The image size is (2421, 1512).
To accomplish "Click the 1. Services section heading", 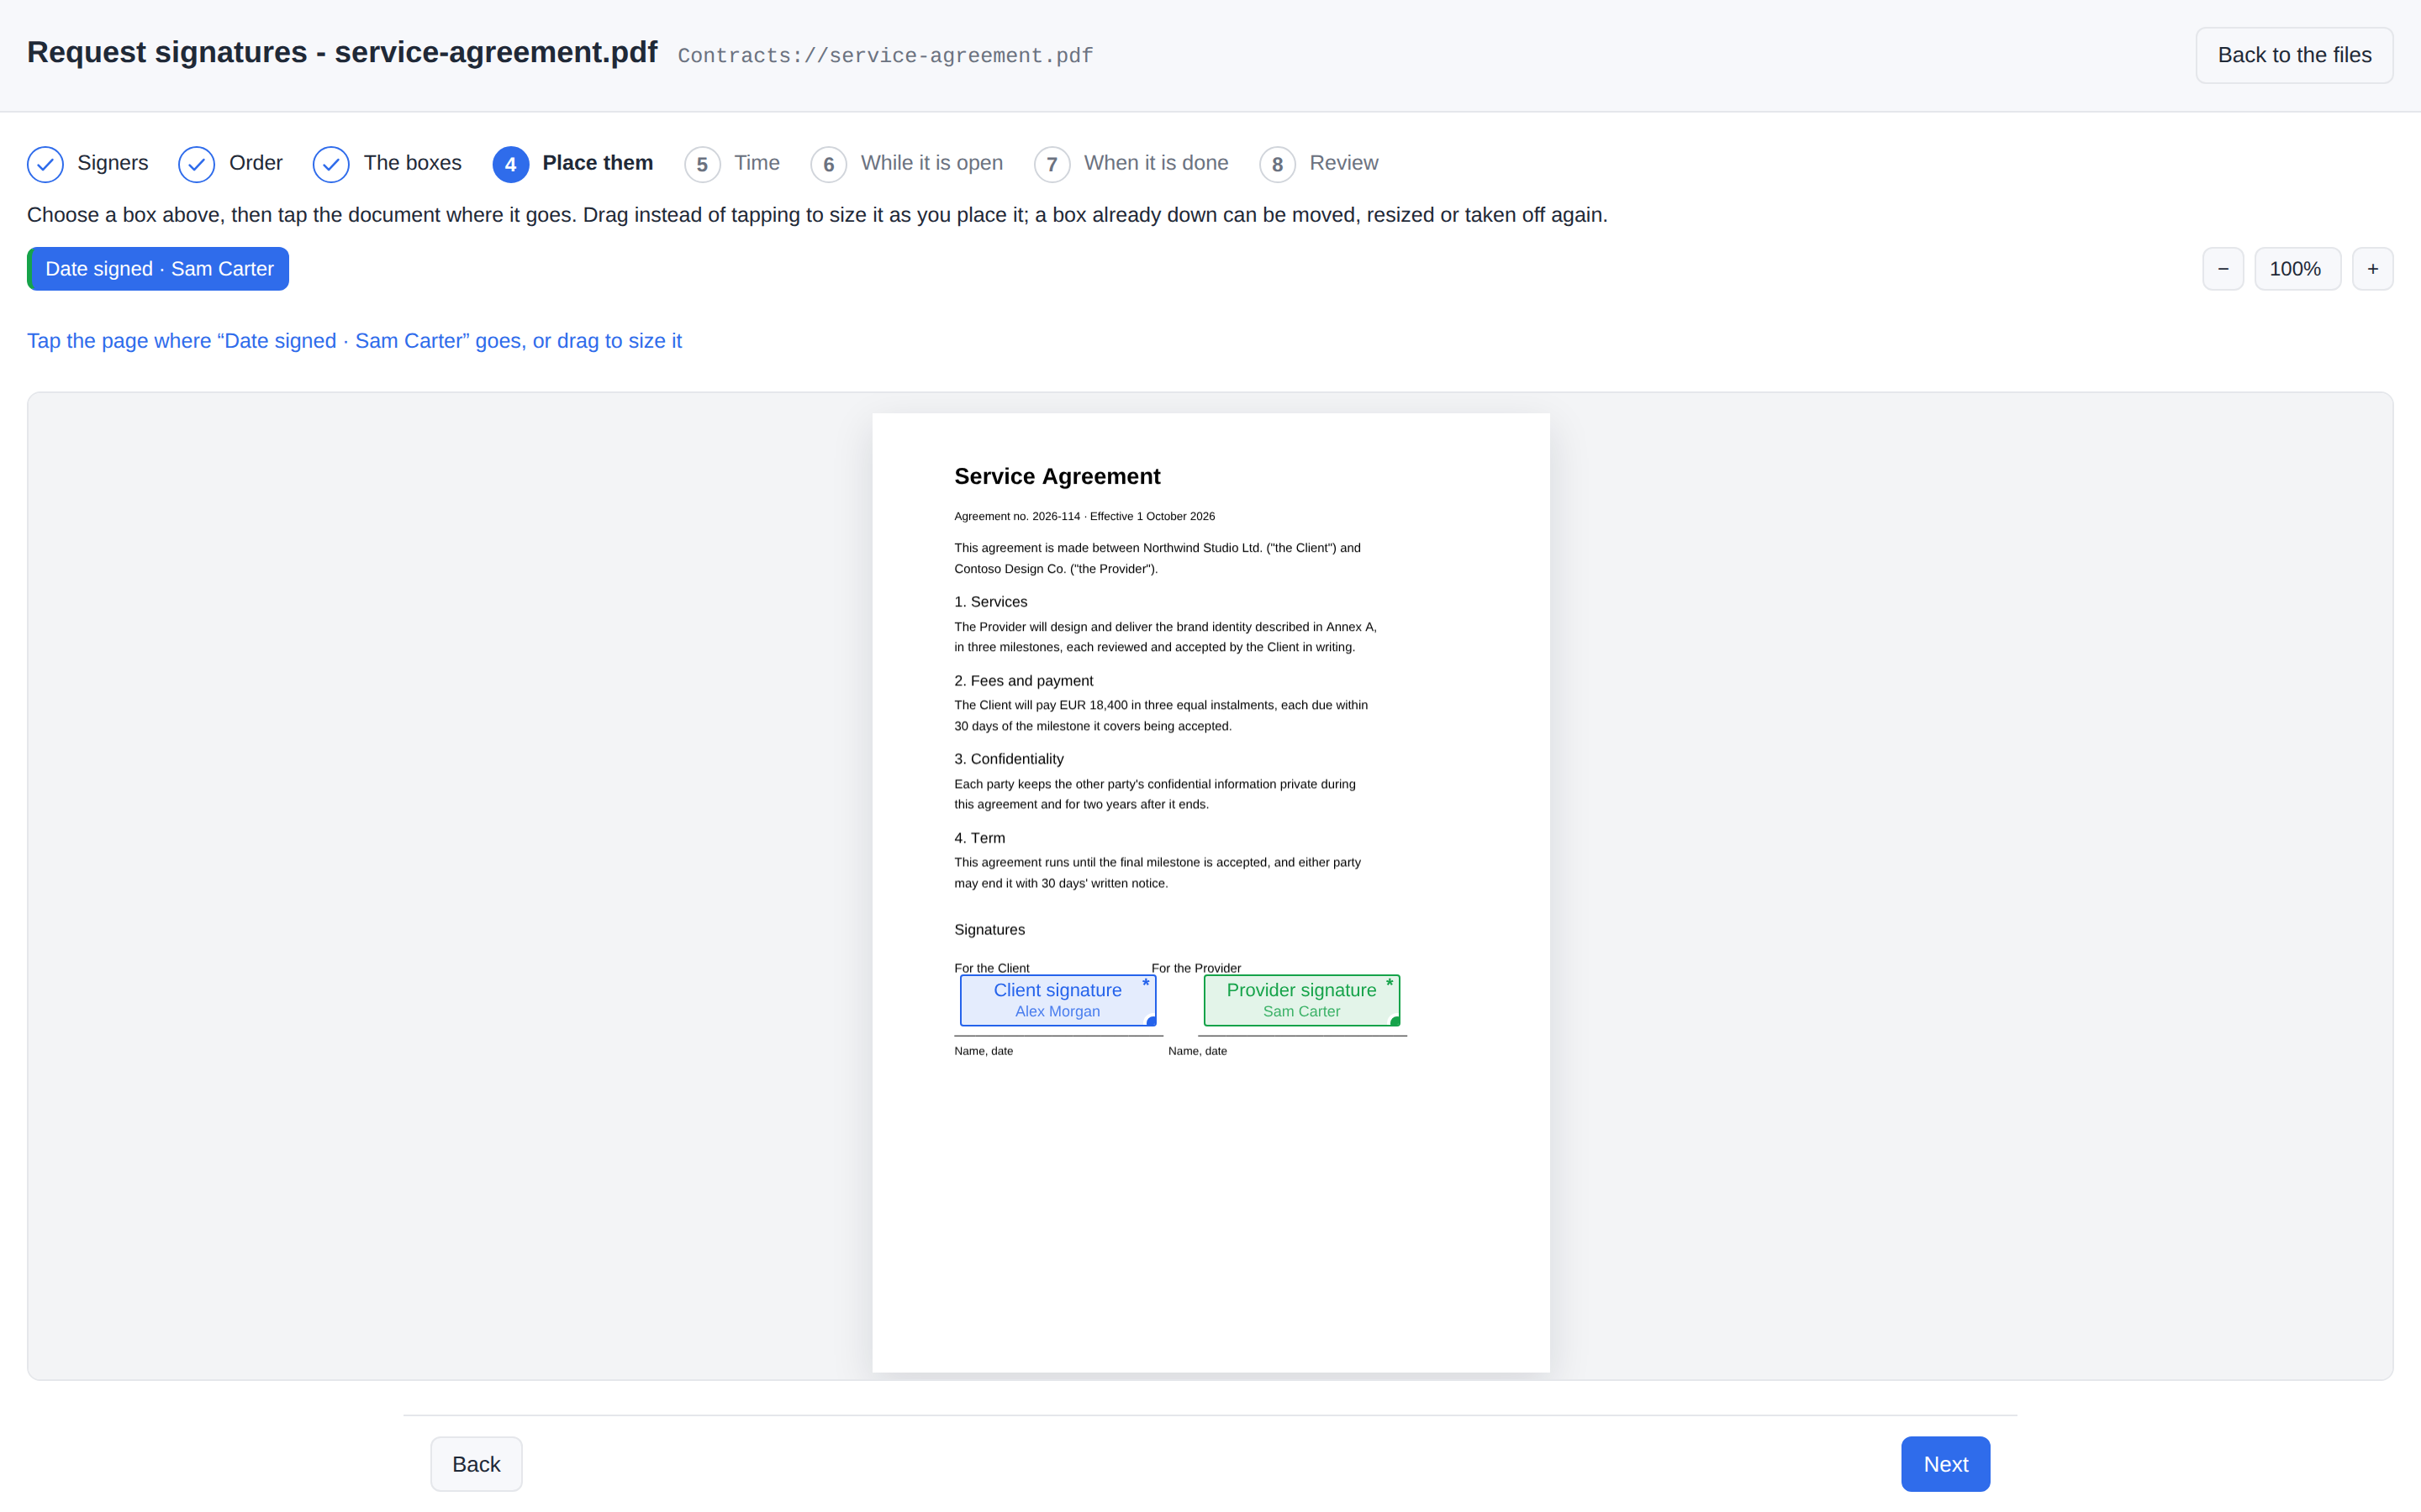I will pyautogui.click(x=990, y=602).
